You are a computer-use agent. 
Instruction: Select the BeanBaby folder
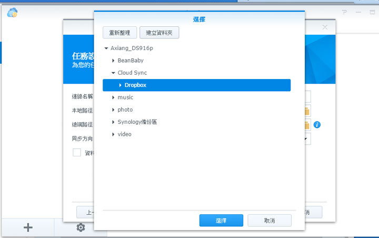pyautogui.click(x=131, y=61)
